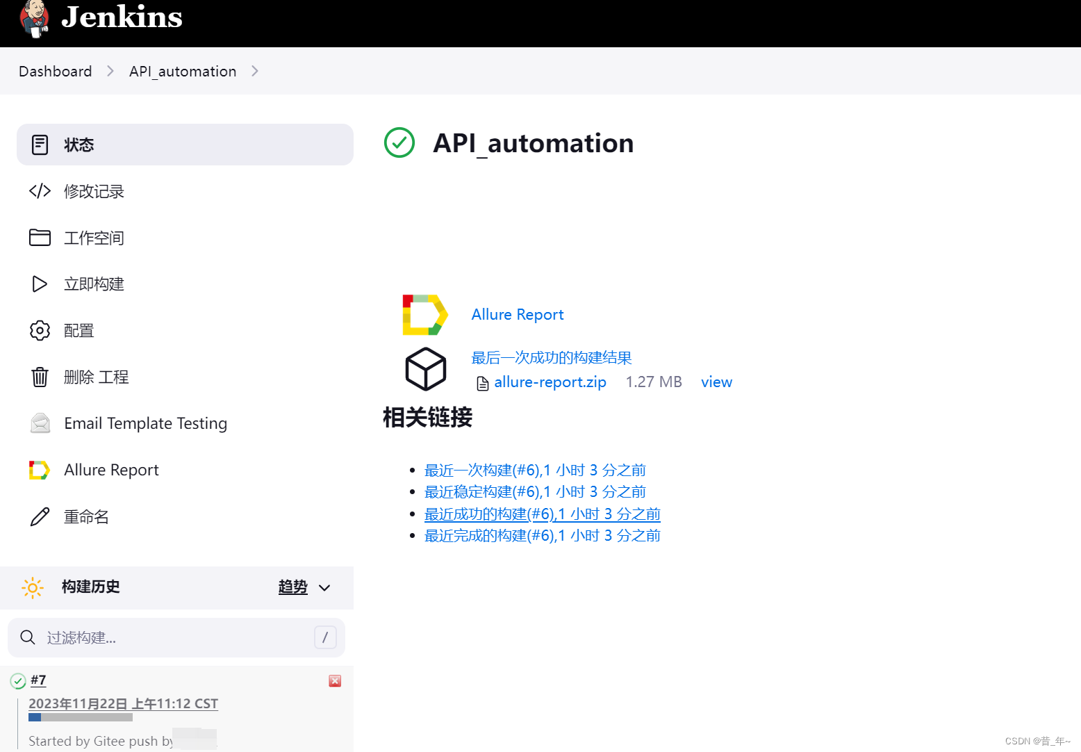The image size is (1081, 752).
Task: Open the breadcrumb arrow after API_automation
Action: pos(255,71)
